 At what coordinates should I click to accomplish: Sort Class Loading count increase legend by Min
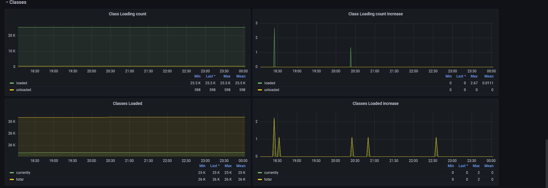448,76
